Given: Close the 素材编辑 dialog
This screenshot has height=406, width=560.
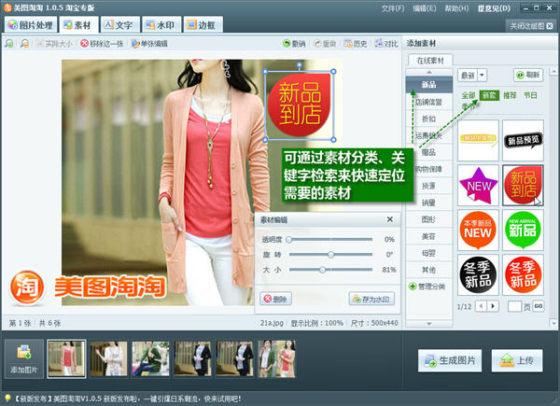Looking at the screenshot, I should pos(390,219).
